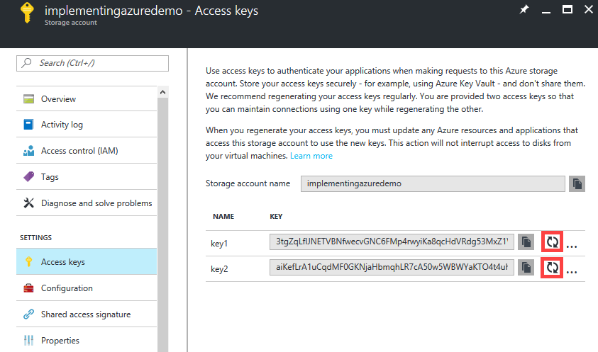Open Activity log in sidebar

62,125
